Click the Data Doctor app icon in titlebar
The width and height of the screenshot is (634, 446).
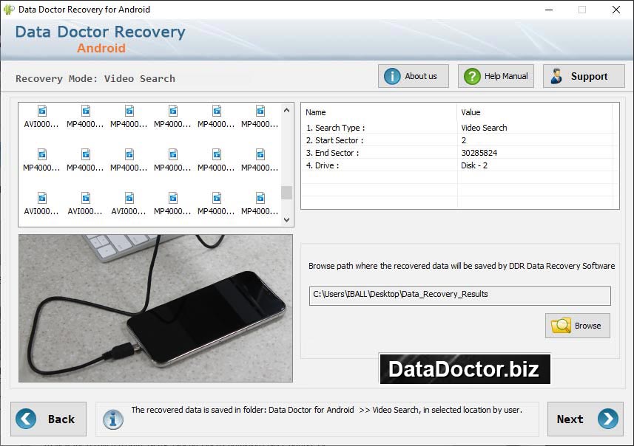[8, 10]
